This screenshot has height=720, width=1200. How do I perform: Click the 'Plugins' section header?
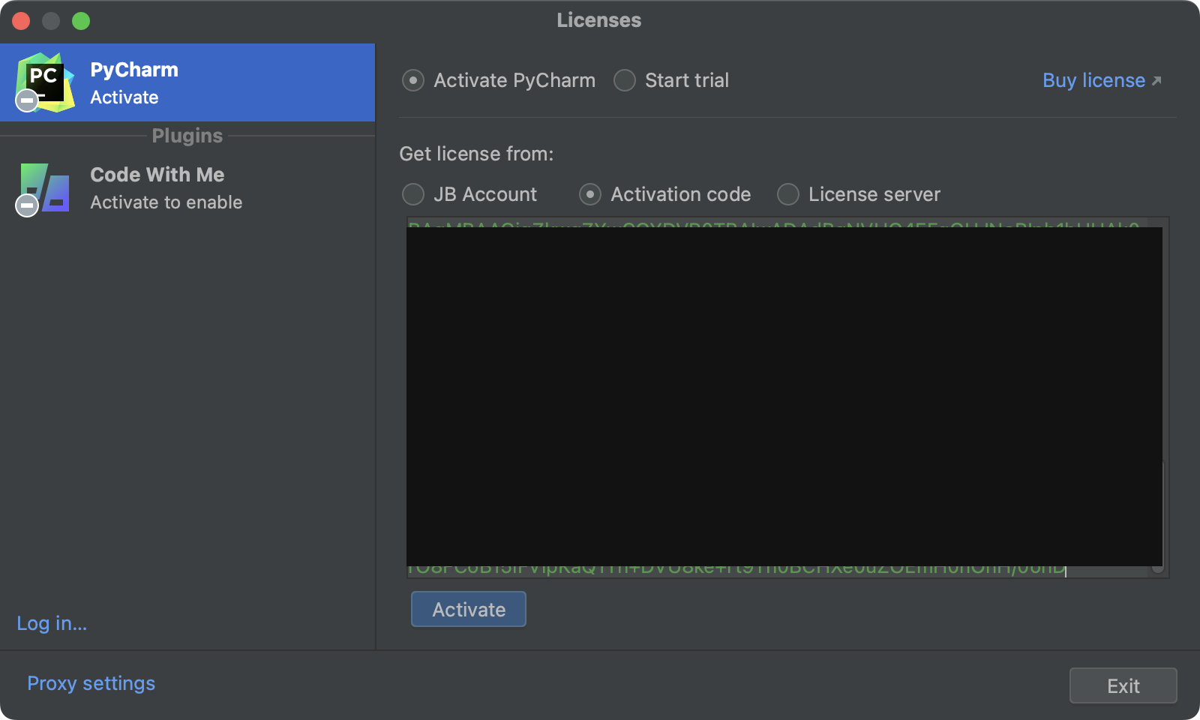coord(187,136)
